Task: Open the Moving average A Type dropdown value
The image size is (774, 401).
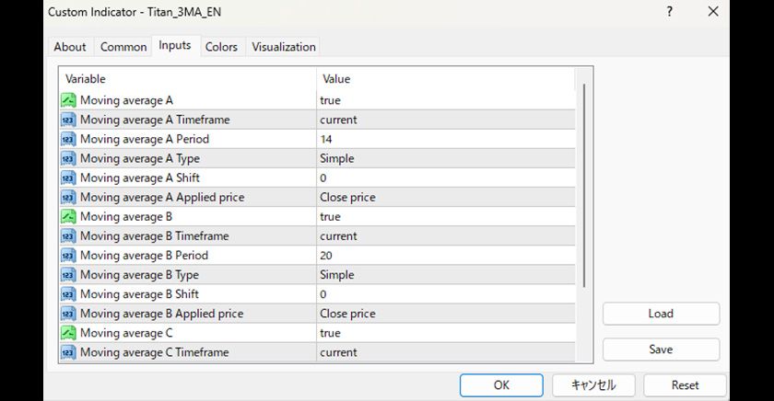Action: pyautogui.click(x=337, y=158)
